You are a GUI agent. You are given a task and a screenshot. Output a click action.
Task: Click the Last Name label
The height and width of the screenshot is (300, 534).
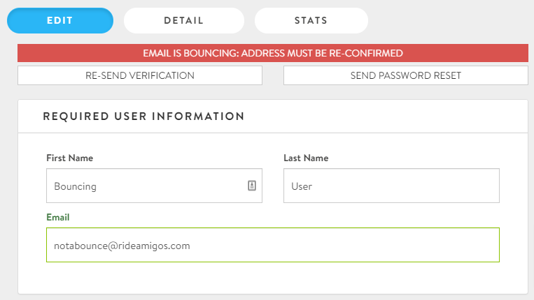(x=306, y=158)
